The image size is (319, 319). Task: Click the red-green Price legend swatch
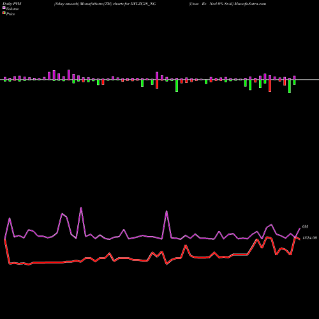[4, 13]
